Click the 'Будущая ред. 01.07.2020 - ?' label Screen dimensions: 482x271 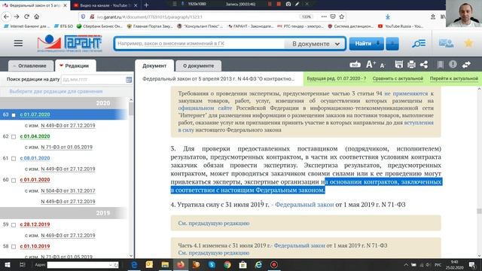[337, 78]
